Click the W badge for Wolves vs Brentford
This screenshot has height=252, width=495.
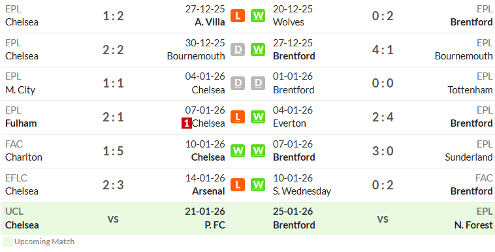(258, 16)
